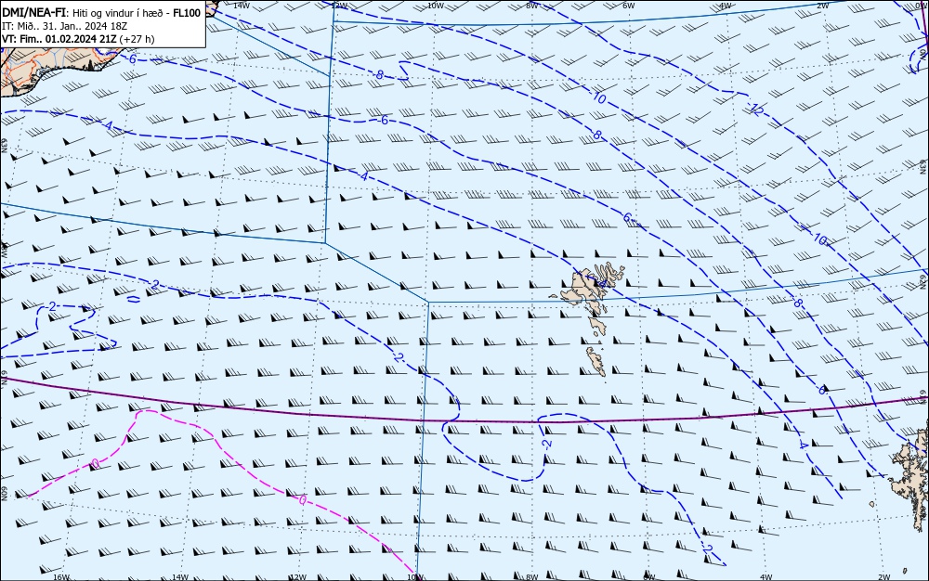Screen dimensions: 929x581
Task: Click the "-6" label beside the Iceland coast
Action: (x=131, y=58)
